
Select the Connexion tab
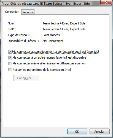coord(12,12)
